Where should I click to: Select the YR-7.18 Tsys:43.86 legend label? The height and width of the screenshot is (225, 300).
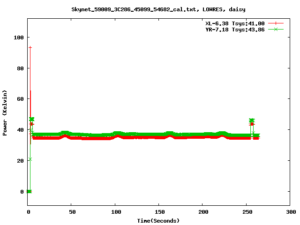[235, 30]
